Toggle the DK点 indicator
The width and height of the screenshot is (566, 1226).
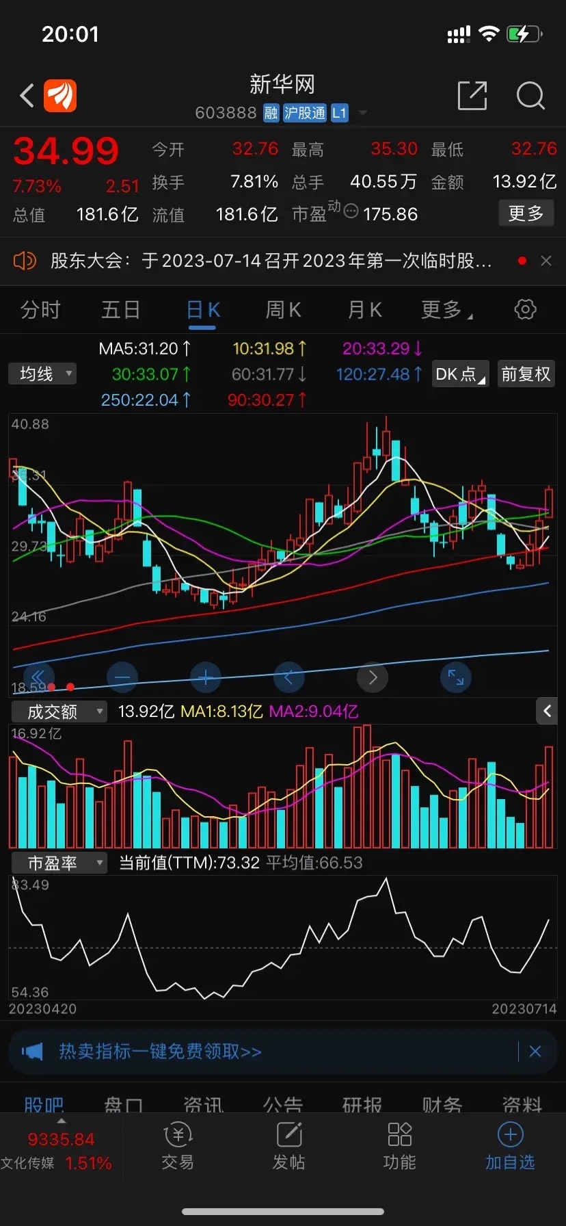[460, 374]
